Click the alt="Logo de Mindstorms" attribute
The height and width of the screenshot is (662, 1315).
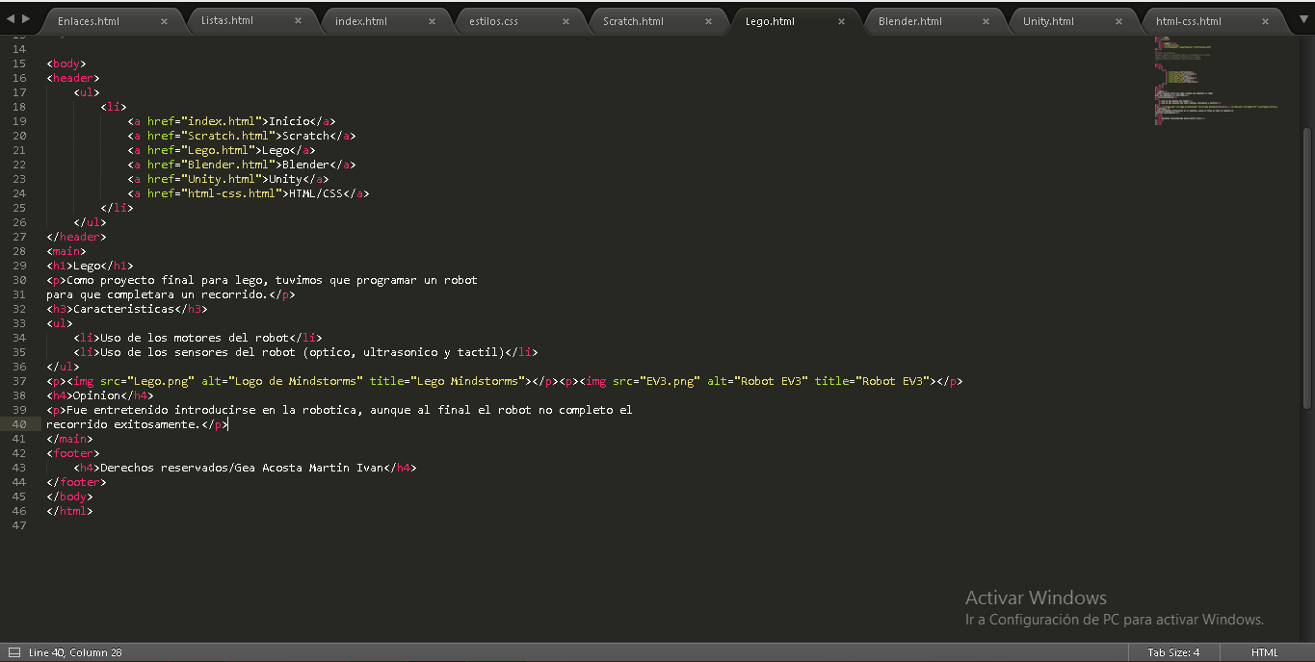pos(282,381)
